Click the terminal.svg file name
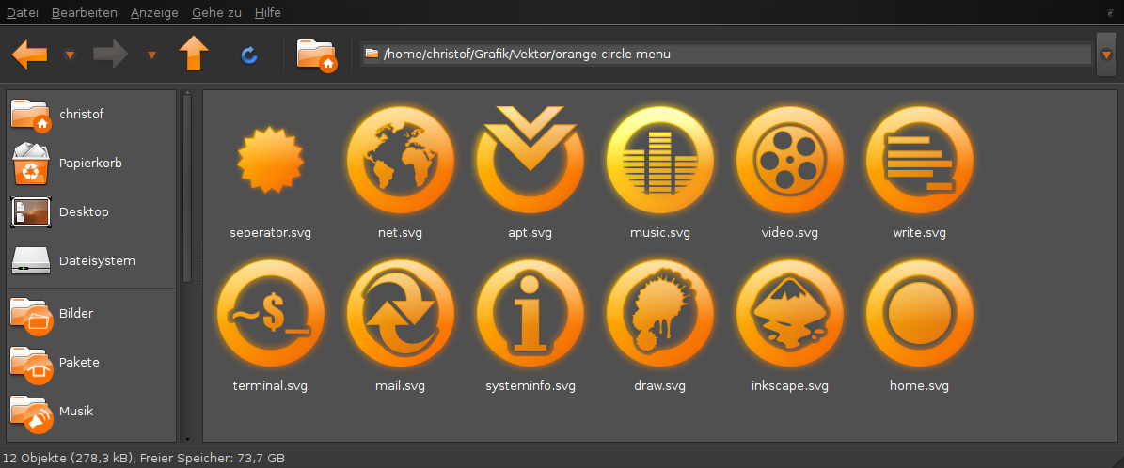Viewport: 1124px width, 468px height. click(270, 386)
